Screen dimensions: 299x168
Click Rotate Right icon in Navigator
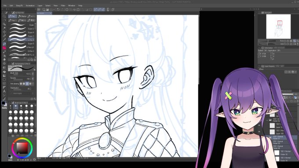pos(288,44)
